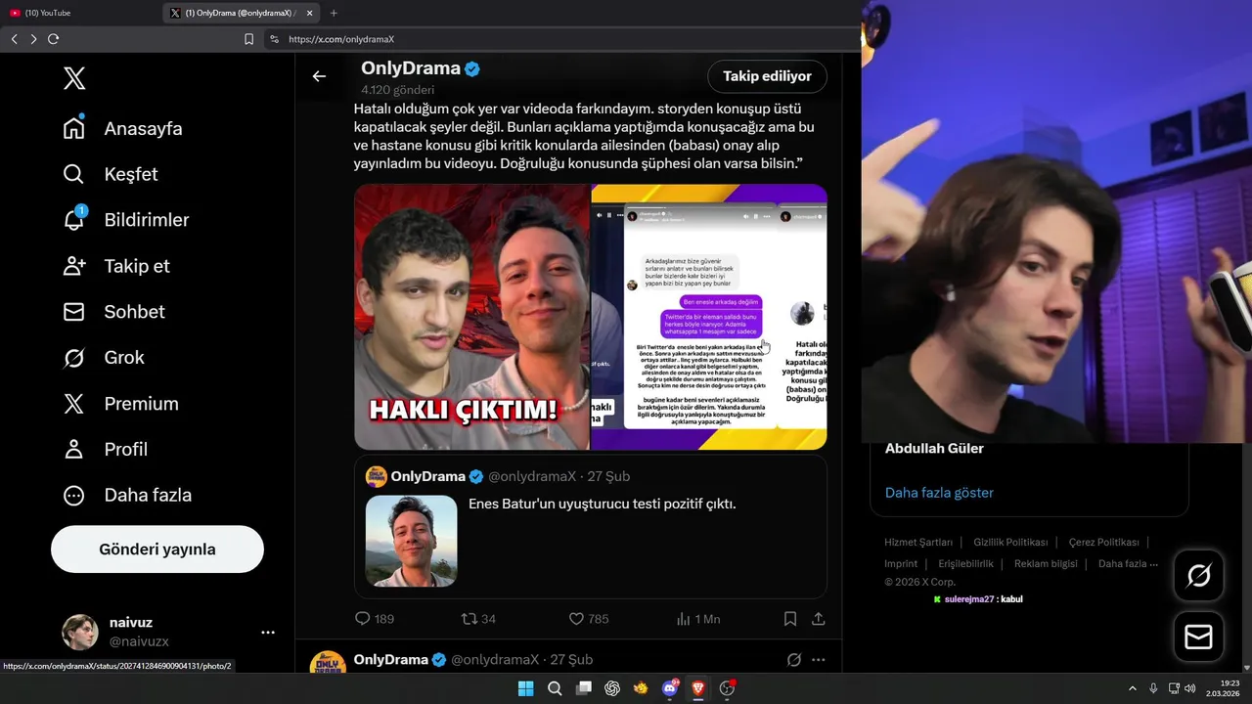Open a new browser tab
Image resolution: width=1252 pixels, height=704 pixels.
coord(334,13)
